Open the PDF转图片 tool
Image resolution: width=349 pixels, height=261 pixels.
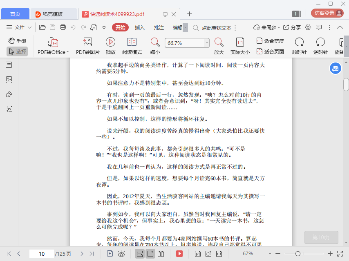pos(87,42)
